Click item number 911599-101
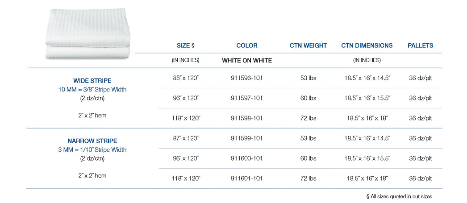Image resolution: width=467 pixels, height=203 pixels. click(x=247, y=138)
